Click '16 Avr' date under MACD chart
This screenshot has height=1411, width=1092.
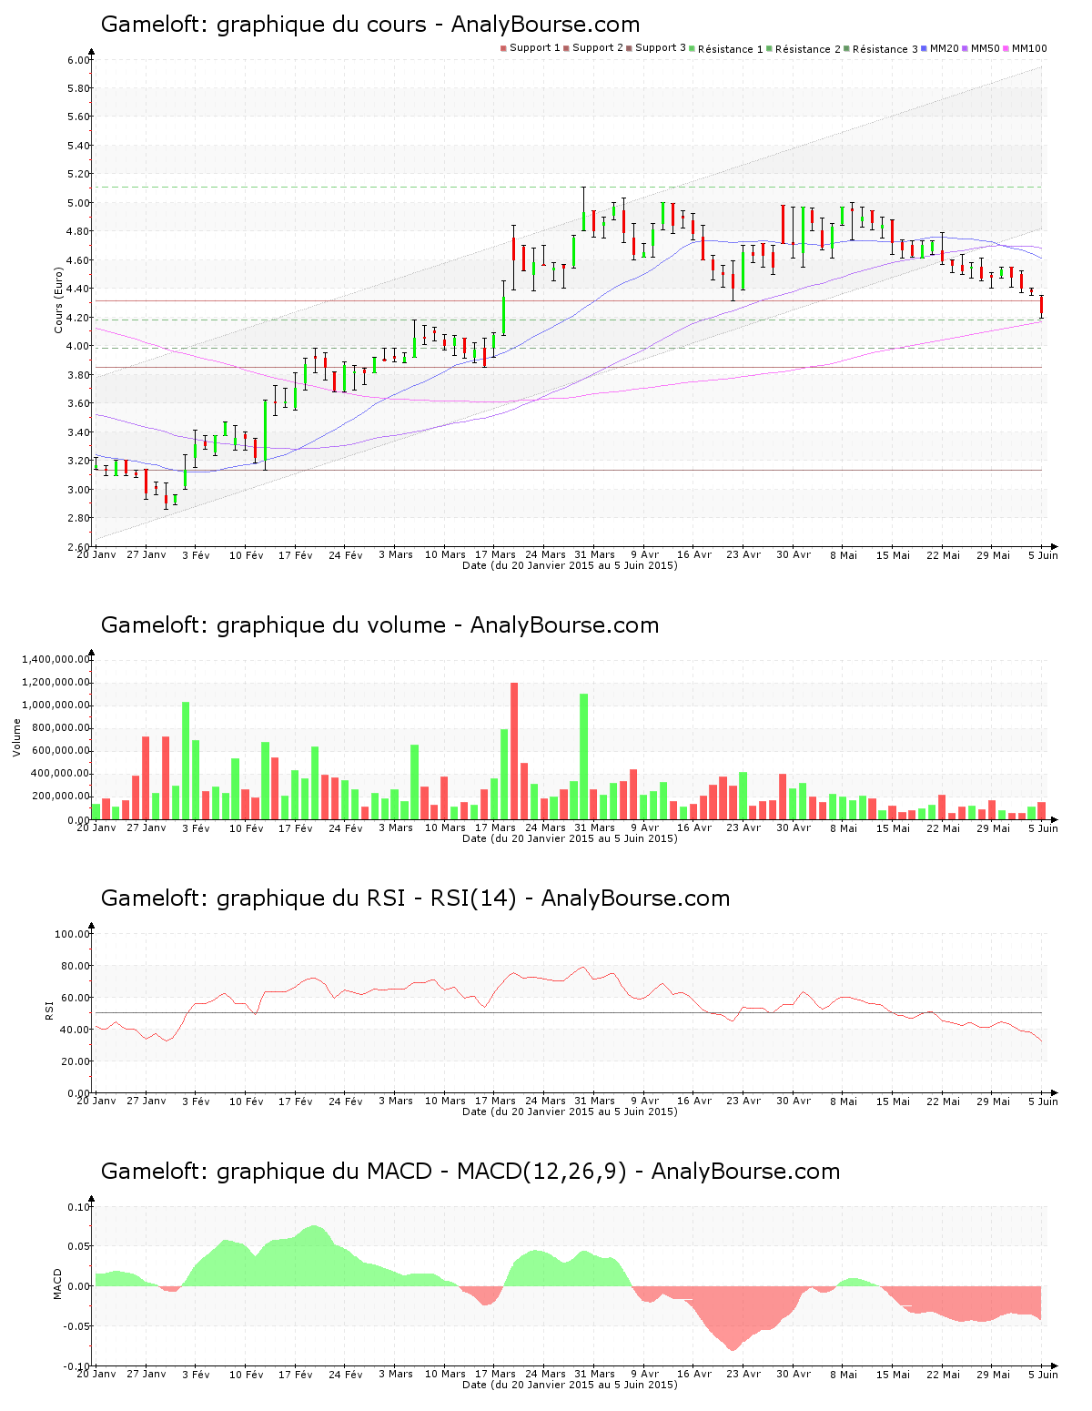pyautogui.click(x=694, y=1374)
